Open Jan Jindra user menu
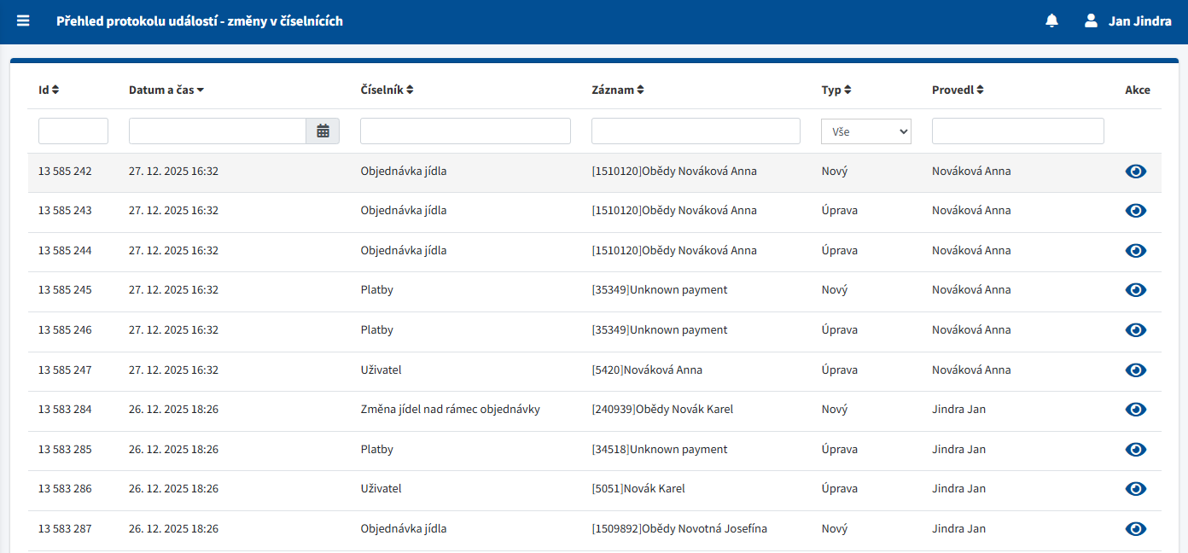Image resolution: width=1188 pixels, height=553 pixels. click(x=1139, y=21)
